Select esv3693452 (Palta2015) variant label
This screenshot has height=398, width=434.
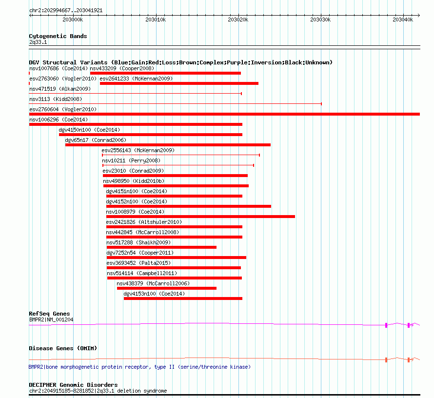[x=138, y=263]
